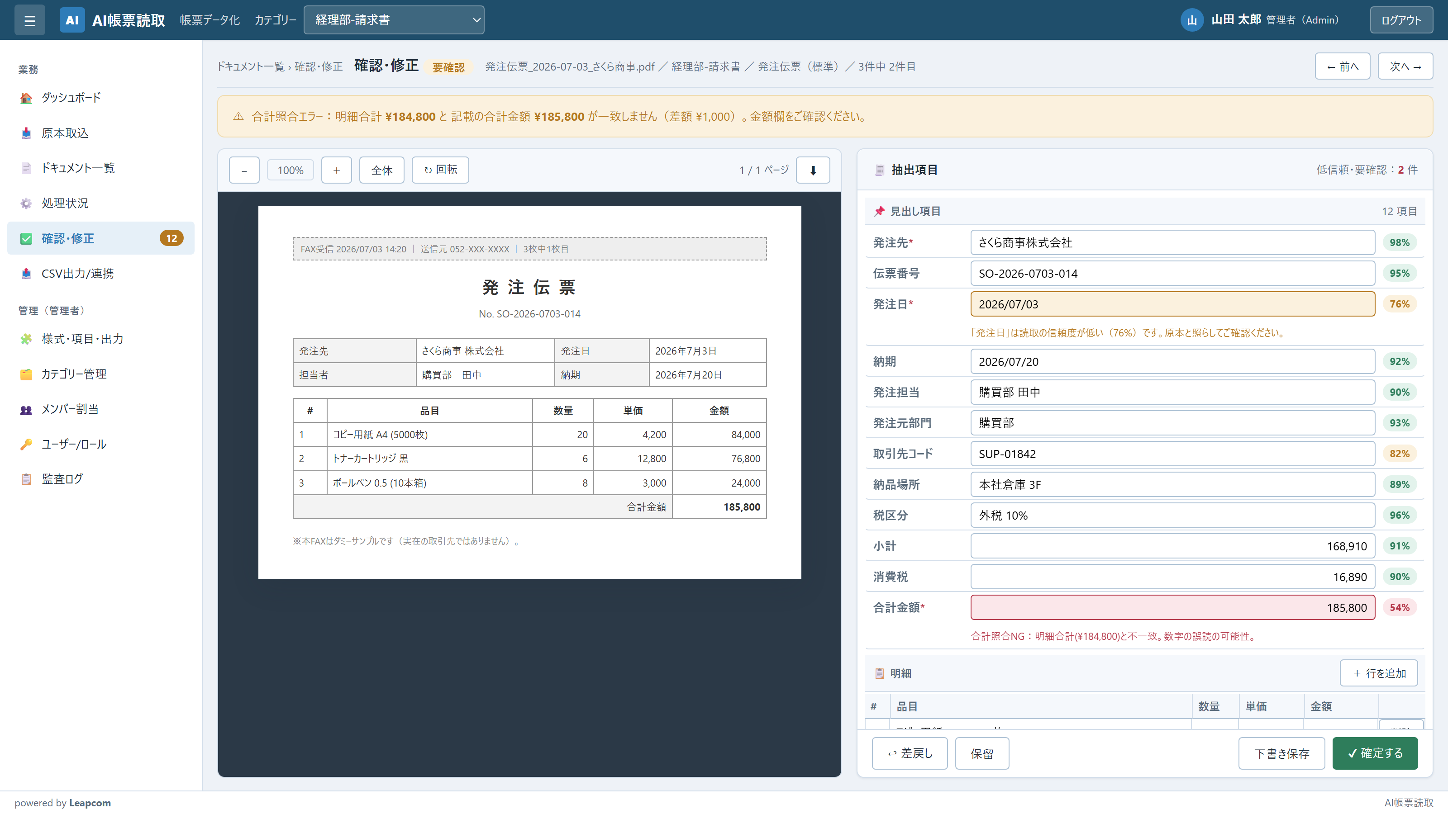Click the people icon for メンバー割当
This screenshot has width=1448, height=814.
pos(26,410)
